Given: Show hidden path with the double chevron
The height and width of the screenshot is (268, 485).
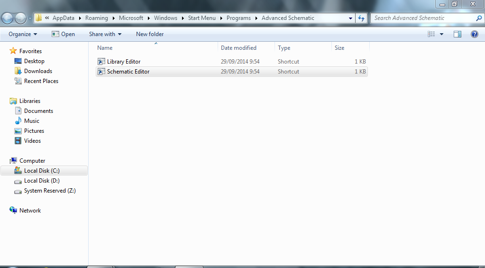Looking at the screenshot, I should (47, 18).
